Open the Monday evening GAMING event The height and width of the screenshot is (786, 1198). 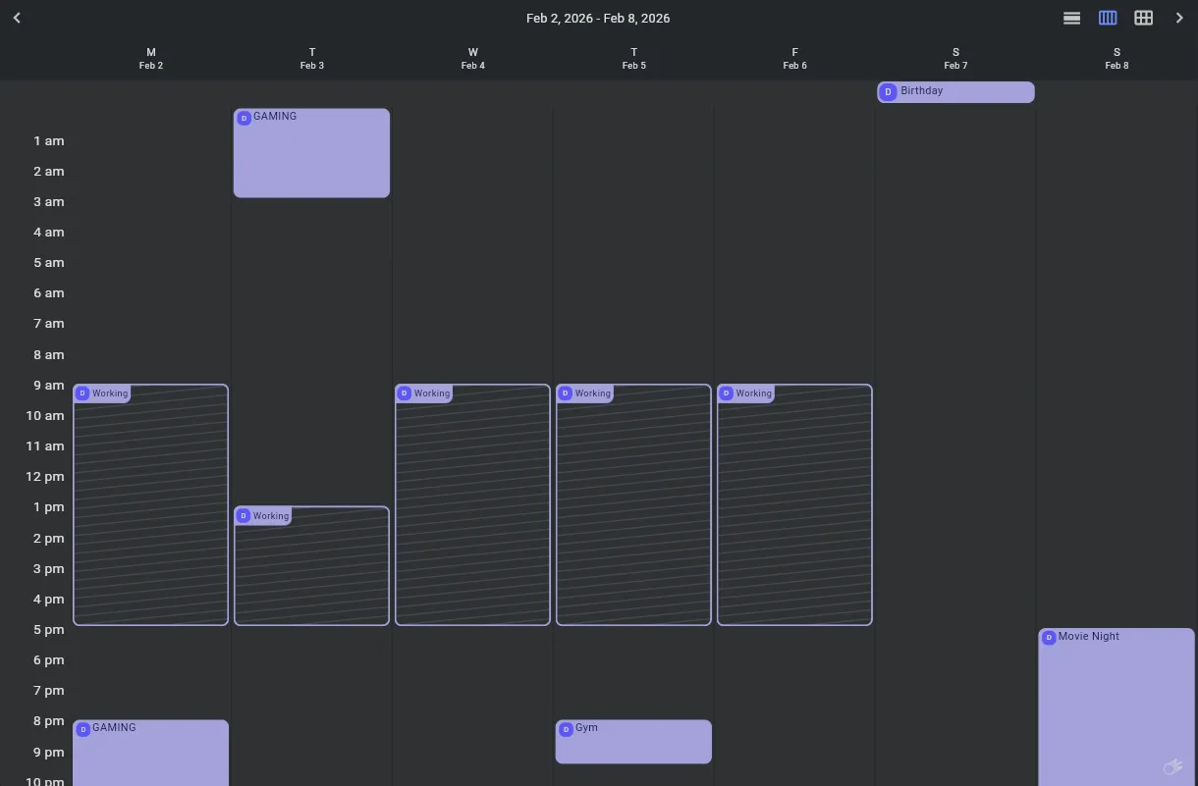(x=150, y=756)
